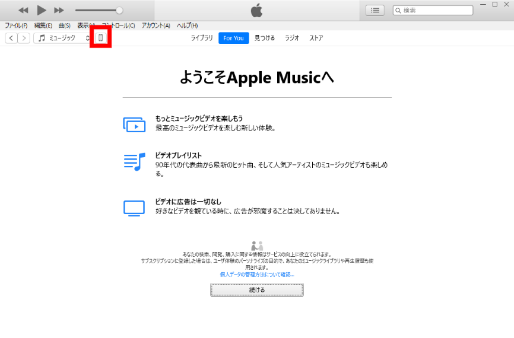
Task: Open the ストア tab
Action: (316, 38)
